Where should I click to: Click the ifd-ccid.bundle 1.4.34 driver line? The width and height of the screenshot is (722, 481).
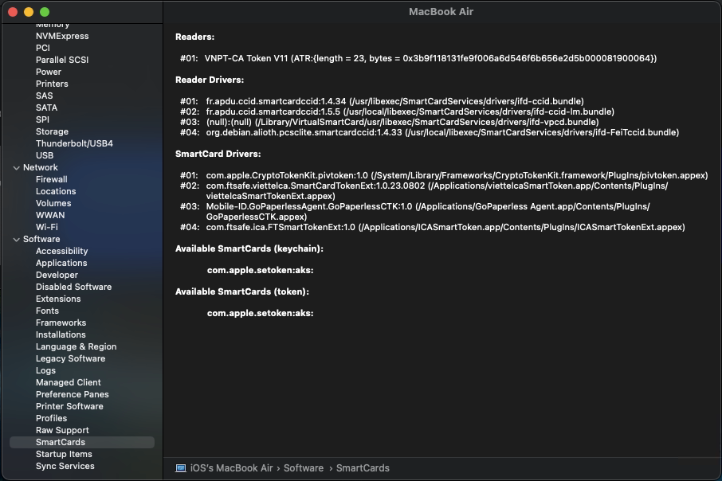point(382,101)
